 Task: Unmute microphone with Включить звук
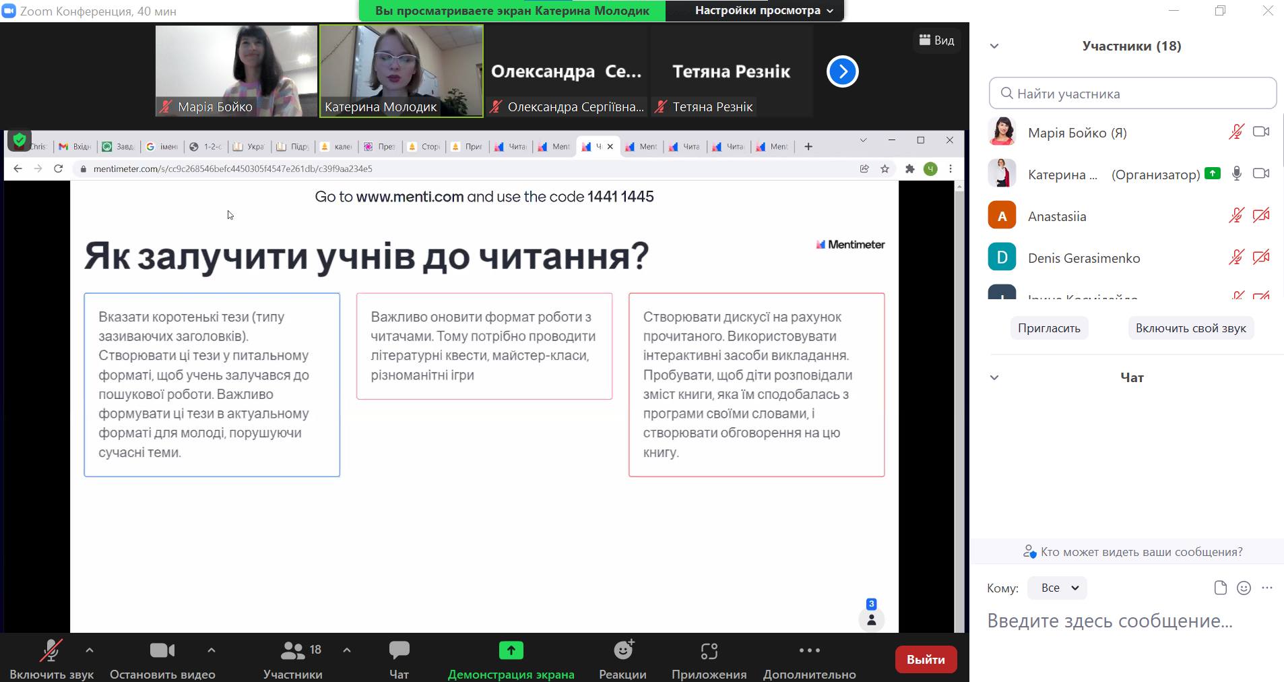tap(51, 651)
